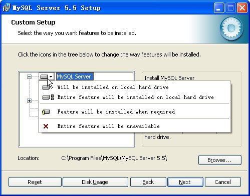The image size is (250, 196).
Task: Go Back to previous setup step
Action: pyautogui.click(x=148, y=182)
